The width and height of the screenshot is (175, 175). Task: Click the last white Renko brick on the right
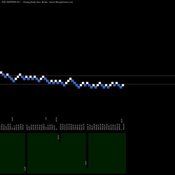[123, 85]
